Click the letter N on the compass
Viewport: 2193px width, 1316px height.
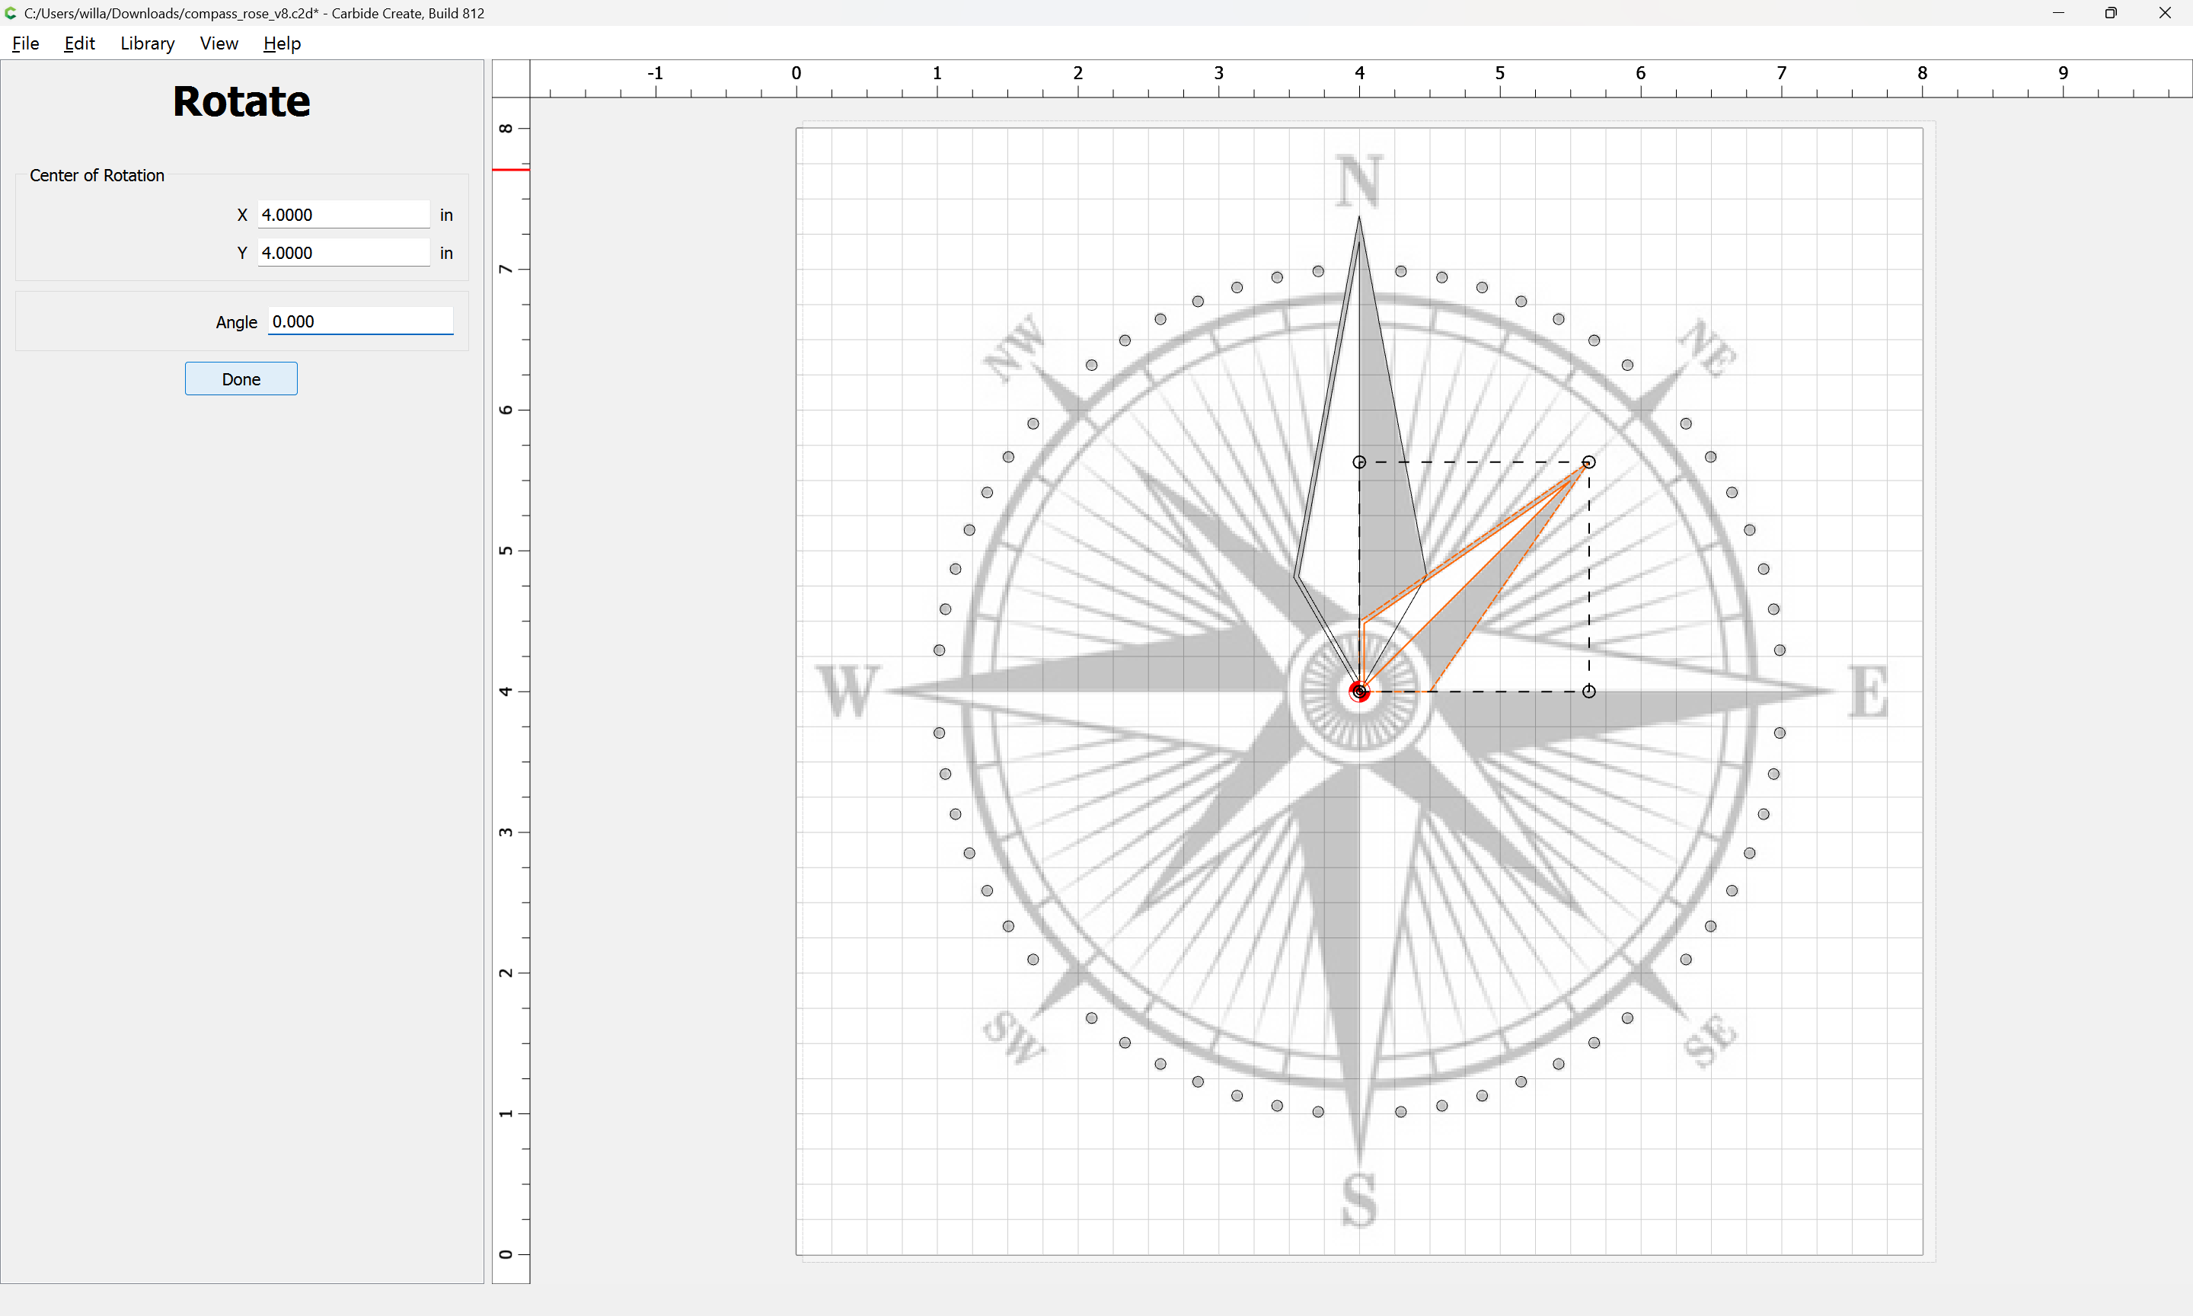point(1359,182)
